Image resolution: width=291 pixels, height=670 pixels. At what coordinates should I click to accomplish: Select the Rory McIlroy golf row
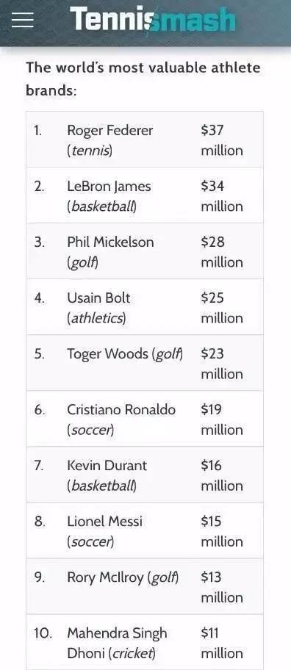tap(145, 586)
